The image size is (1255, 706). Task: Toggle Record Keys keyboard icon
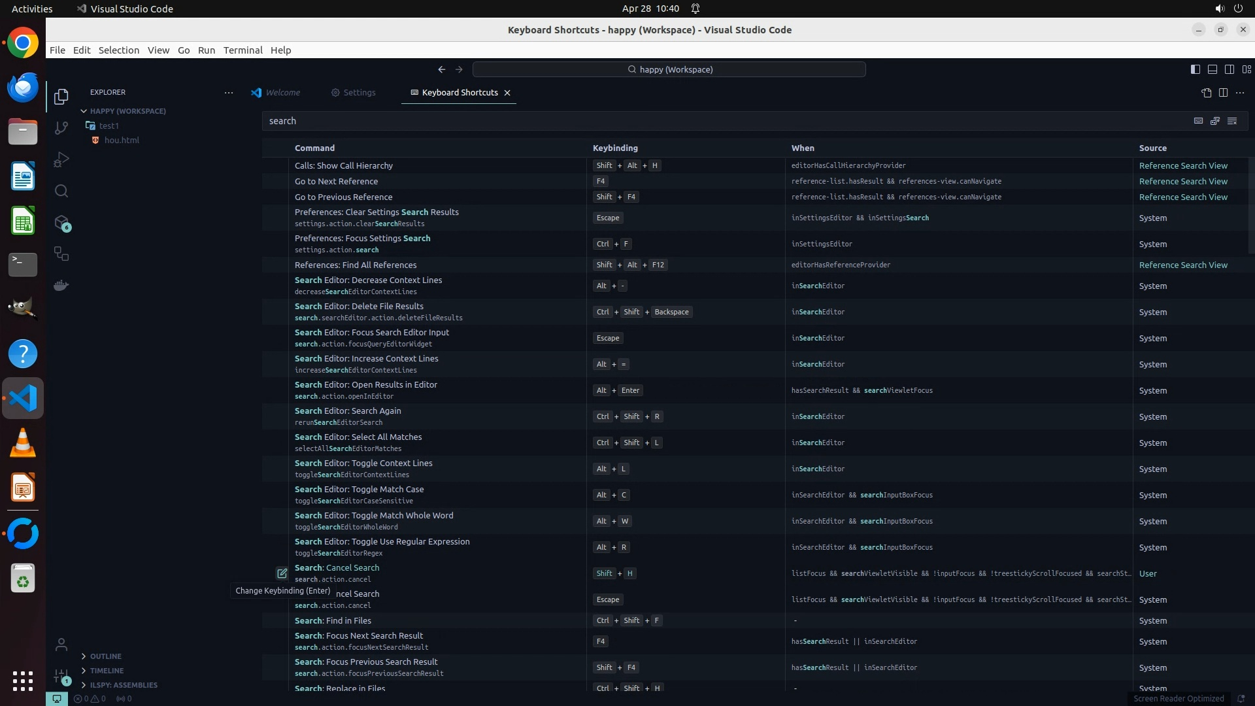[1198, 121]
